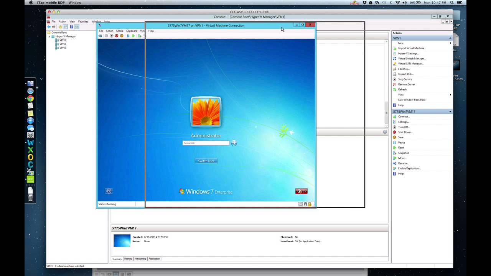Click Ease of Access icon on login screen
The height and width of the screenshot is (276, 491).
tap(109, 191)
